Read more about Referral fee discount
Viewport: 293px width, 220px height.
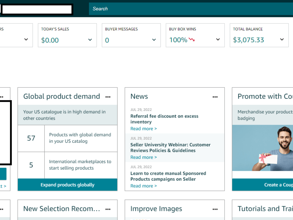click(x=144, y=129)
